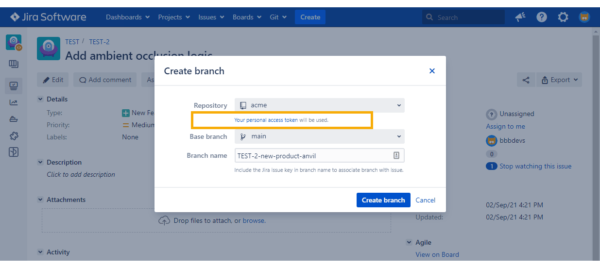600x268 pixels.
Task: Click Stop watching this issue
Action: tap(535, 166)
